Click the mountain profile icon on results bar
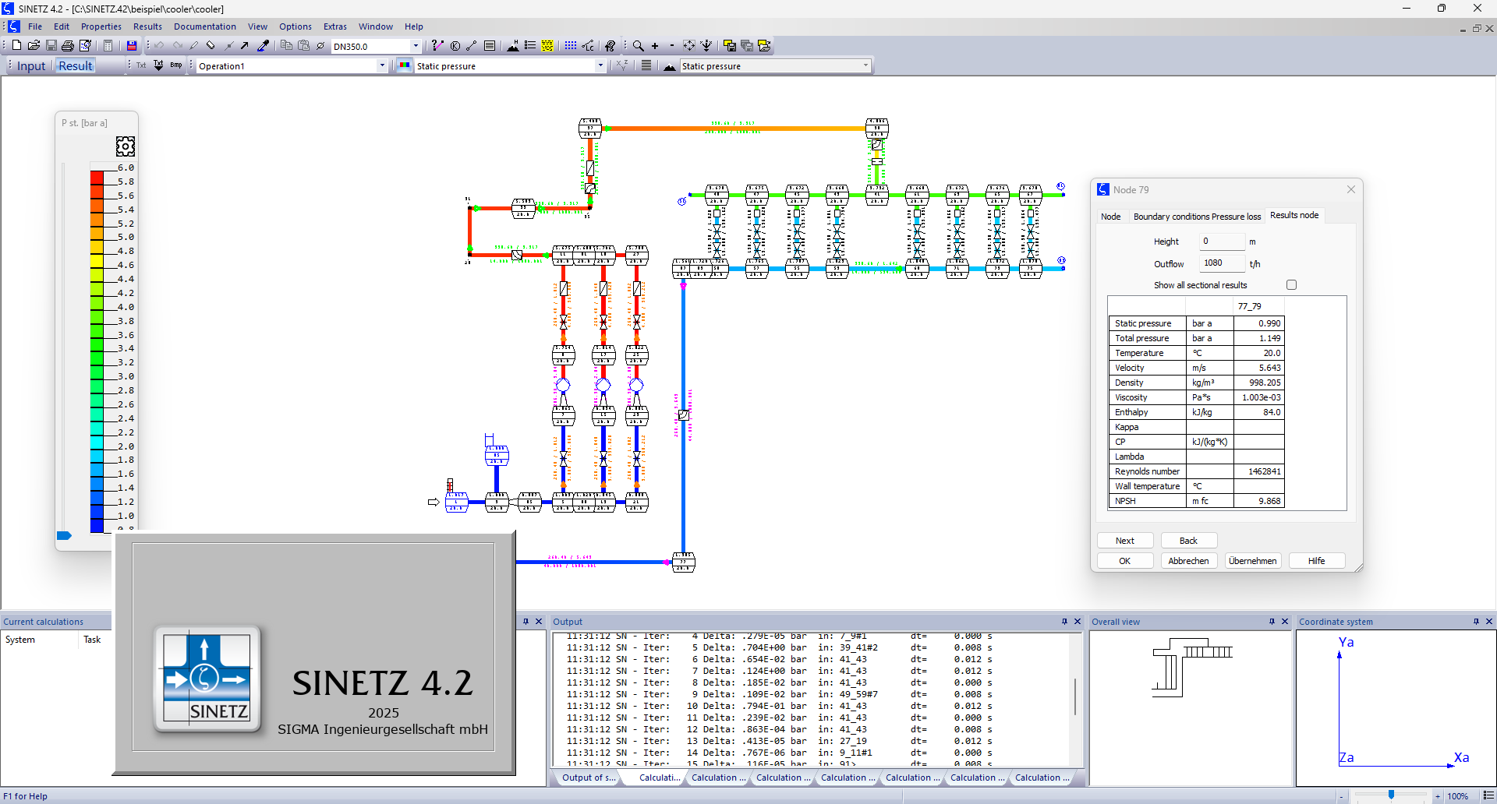The height and width of the screenshot is (804, 1497). click(x=669, y=66)
